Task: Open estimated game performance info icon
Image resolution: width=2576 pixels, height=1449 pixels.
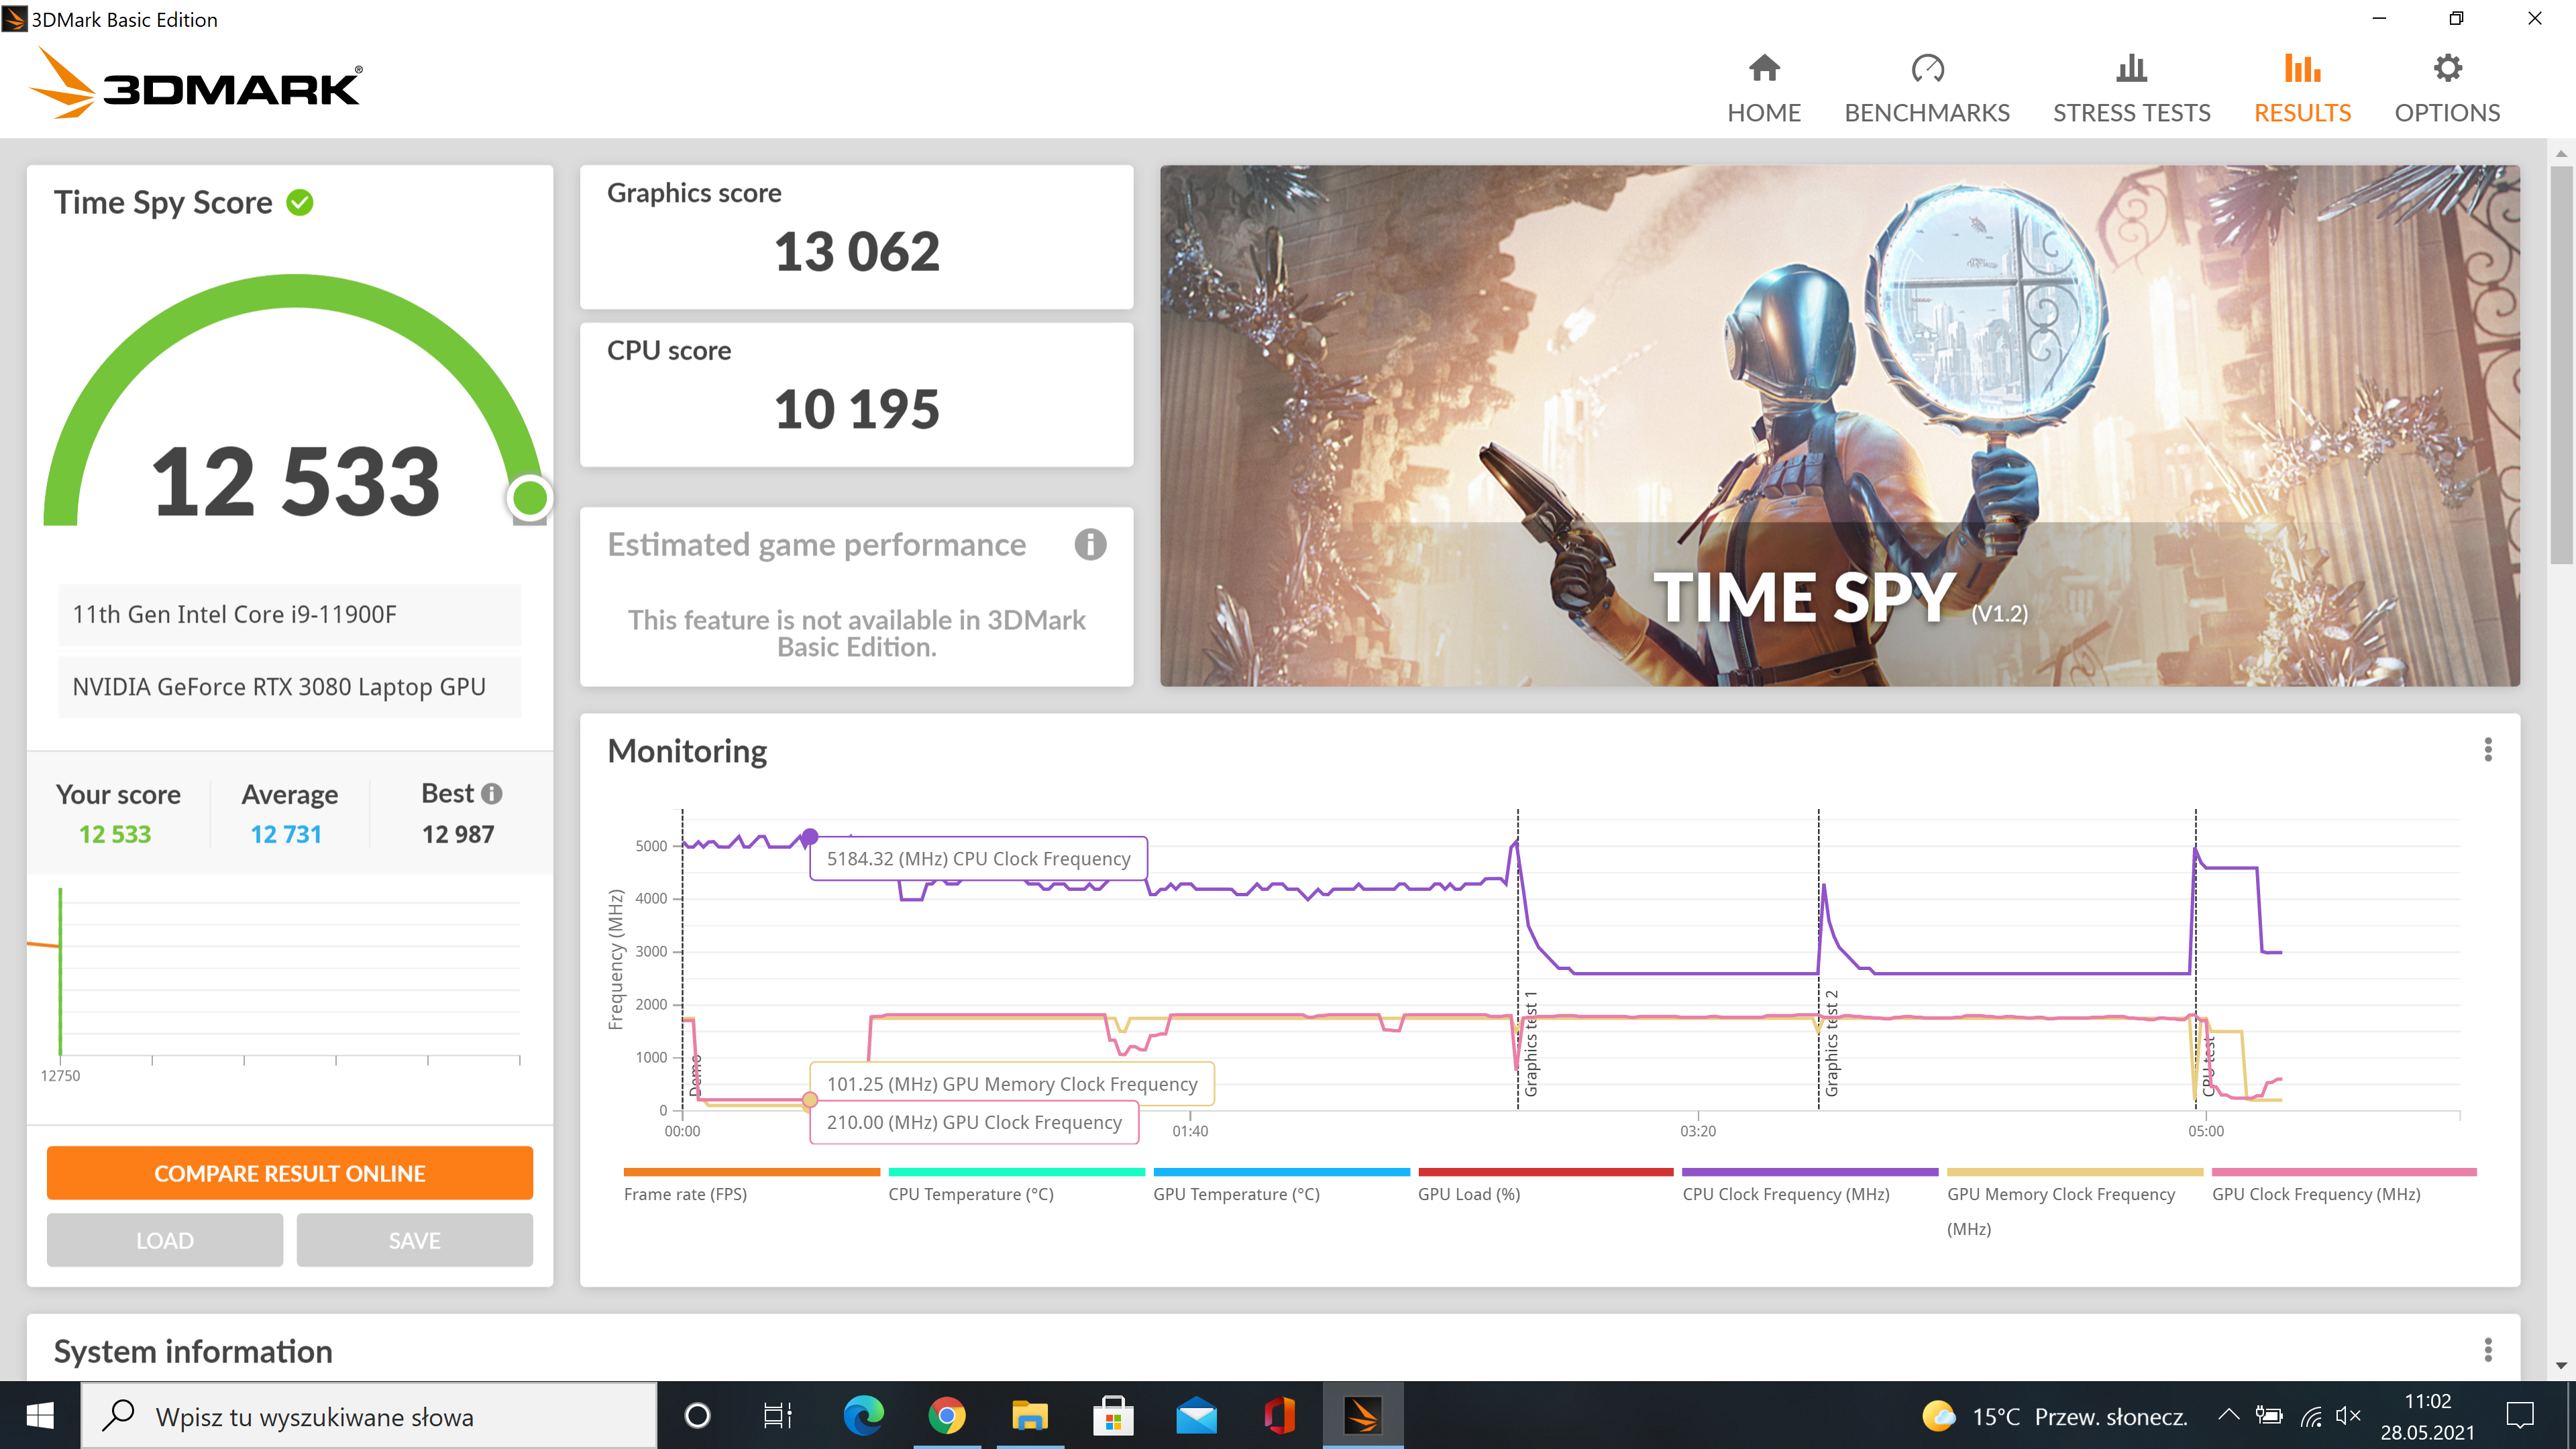Action: pos(1090,545)
